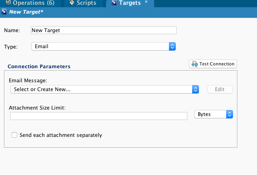Open the Bytes unit dropdown
The image size is (257, 175).
click(213, 114)
